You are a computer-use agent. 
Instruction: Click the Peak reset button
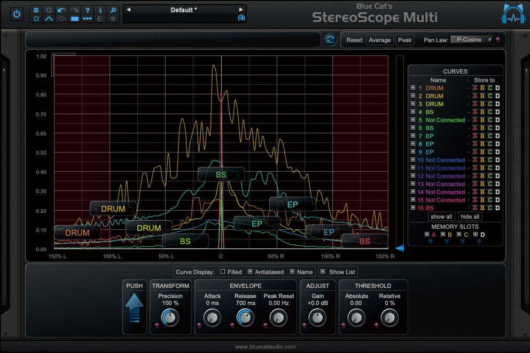click(404, 40)
